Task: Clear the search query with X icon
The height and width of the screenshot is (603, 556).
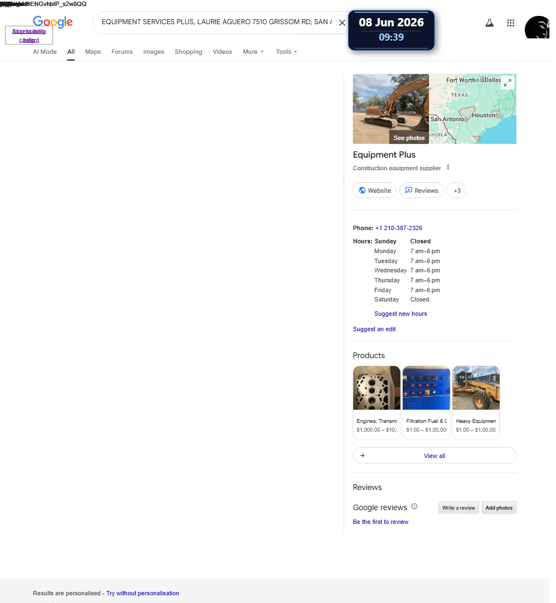Action: click(x=342, y=23)
